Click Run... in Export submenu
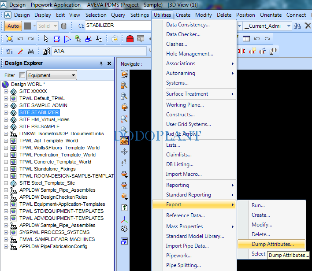Viewport: 312px width, 271px height. pos(271,205)
